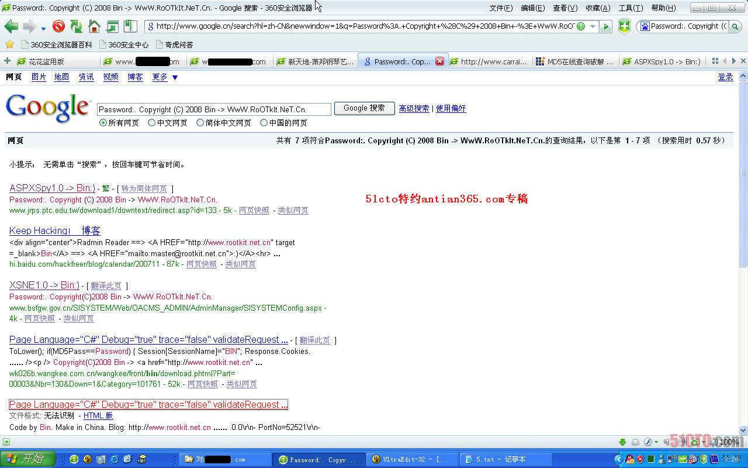Stop page loading with red stop icon

58,26
